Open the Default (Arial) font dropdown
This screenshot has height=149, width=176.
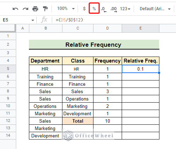pos(155,9)
